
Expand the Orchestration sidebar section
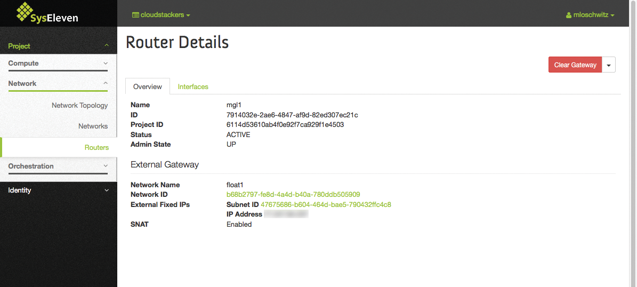pyautogui.click(x=58, y=166)
